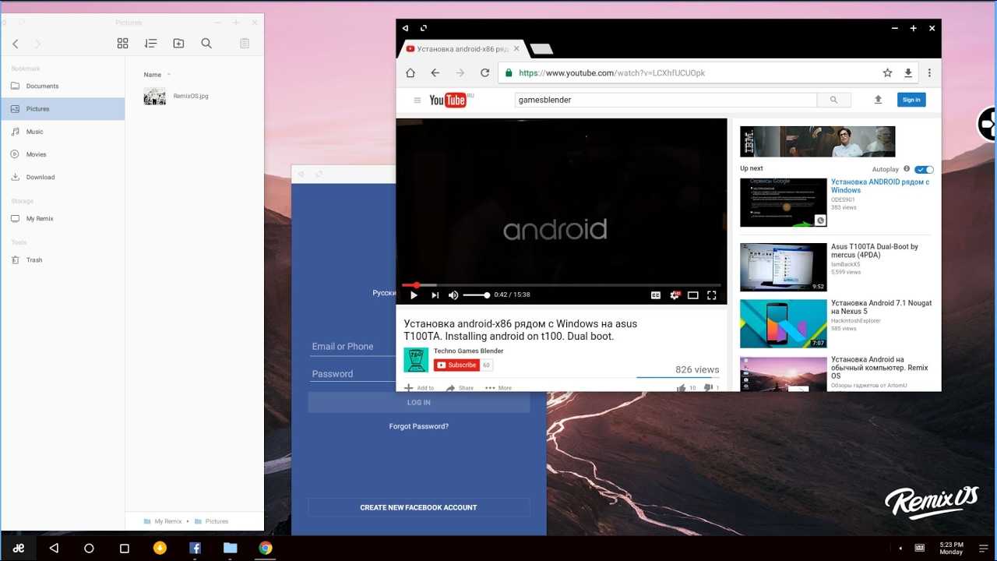
Task: Click Forgot Password? link
Action: (419, 426)
